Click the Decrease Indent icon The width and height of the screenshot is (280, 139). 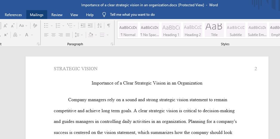pos(83,26)
